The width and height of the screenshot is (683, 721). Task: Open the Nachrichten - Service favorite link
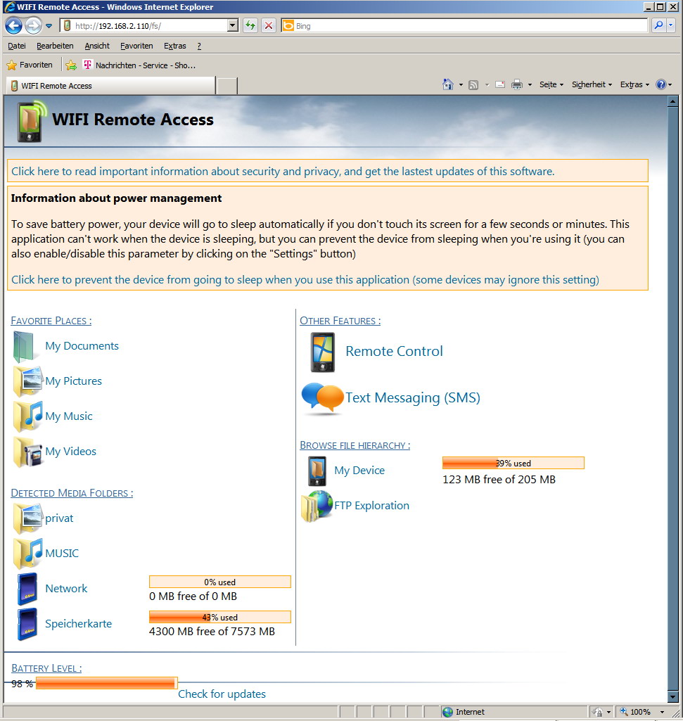coord(139,65)
